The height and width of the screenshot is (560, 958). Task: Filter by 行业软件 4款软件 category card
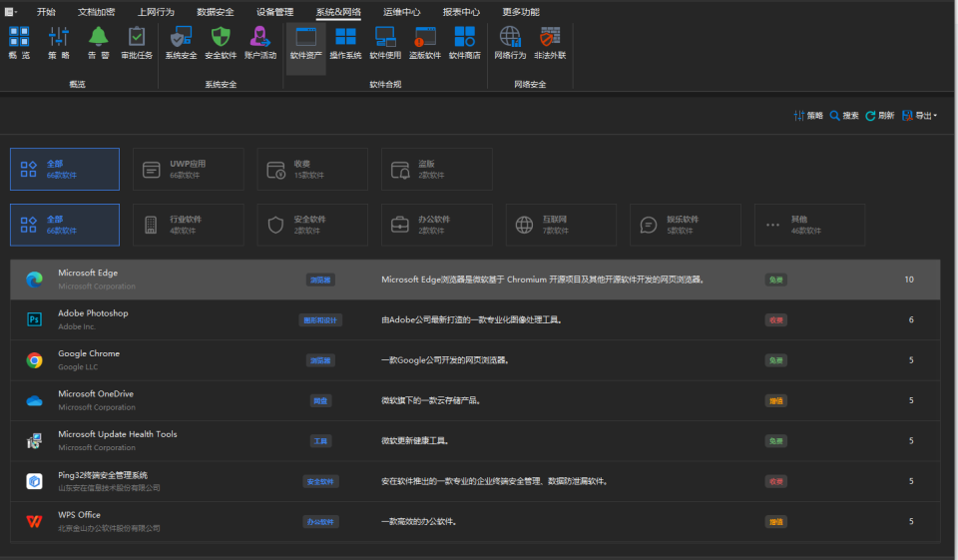point(189,225)
